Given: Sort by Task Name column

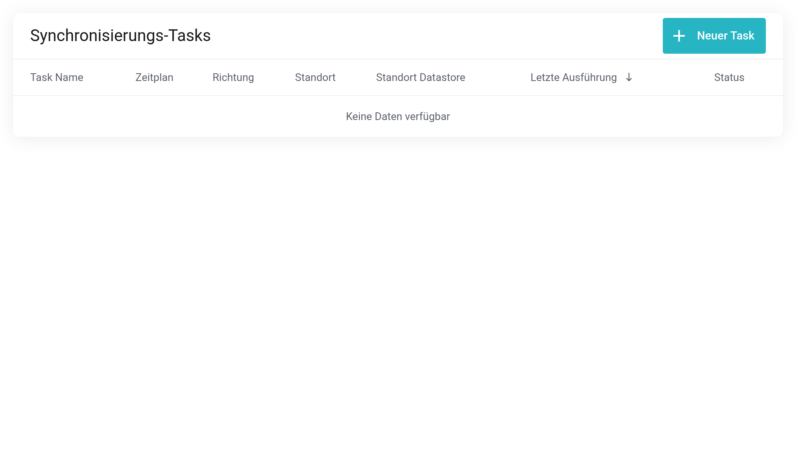Looking at the screenshot, I should tap(57, 77).
